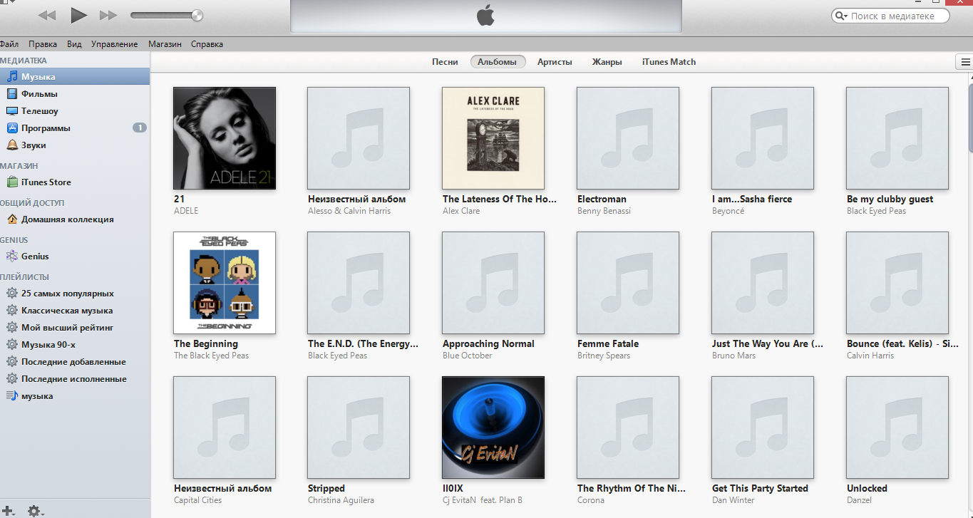
Task: Open Звуки in the sidebar
Action: point(75,145)
